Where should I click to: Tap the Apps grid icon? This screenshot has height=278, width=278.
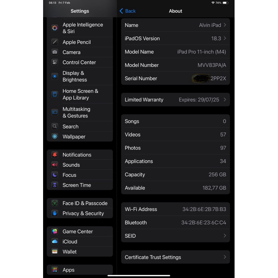[55, 270]
